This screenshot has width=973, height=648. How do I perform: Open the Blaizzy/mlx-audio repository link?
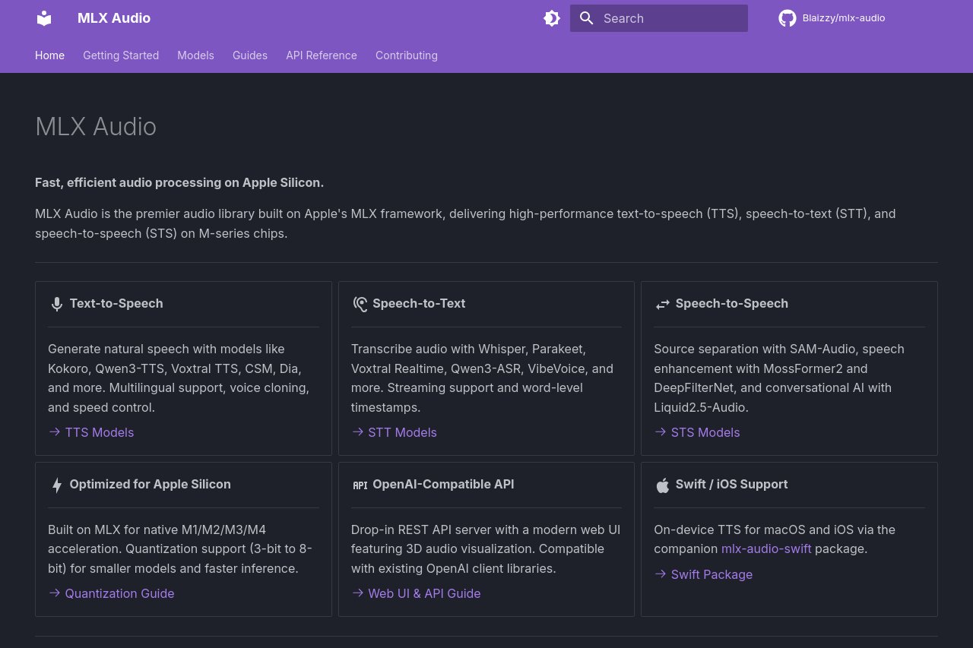(832, 18)
